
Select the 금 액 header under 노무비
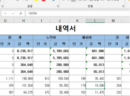click(x=60, y=44)
